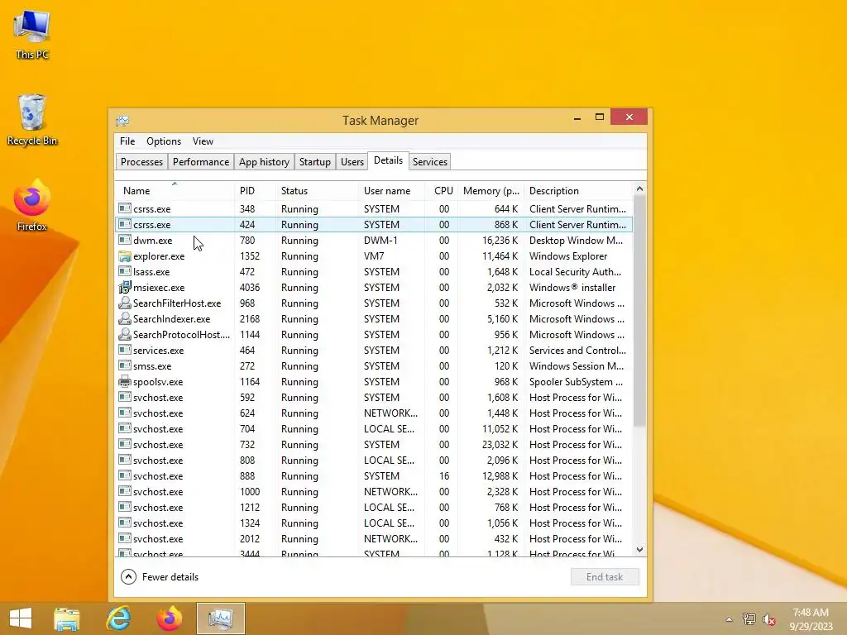Select svchost.exe with PID 732
This screenshot has width=847, height=635.
373,444
